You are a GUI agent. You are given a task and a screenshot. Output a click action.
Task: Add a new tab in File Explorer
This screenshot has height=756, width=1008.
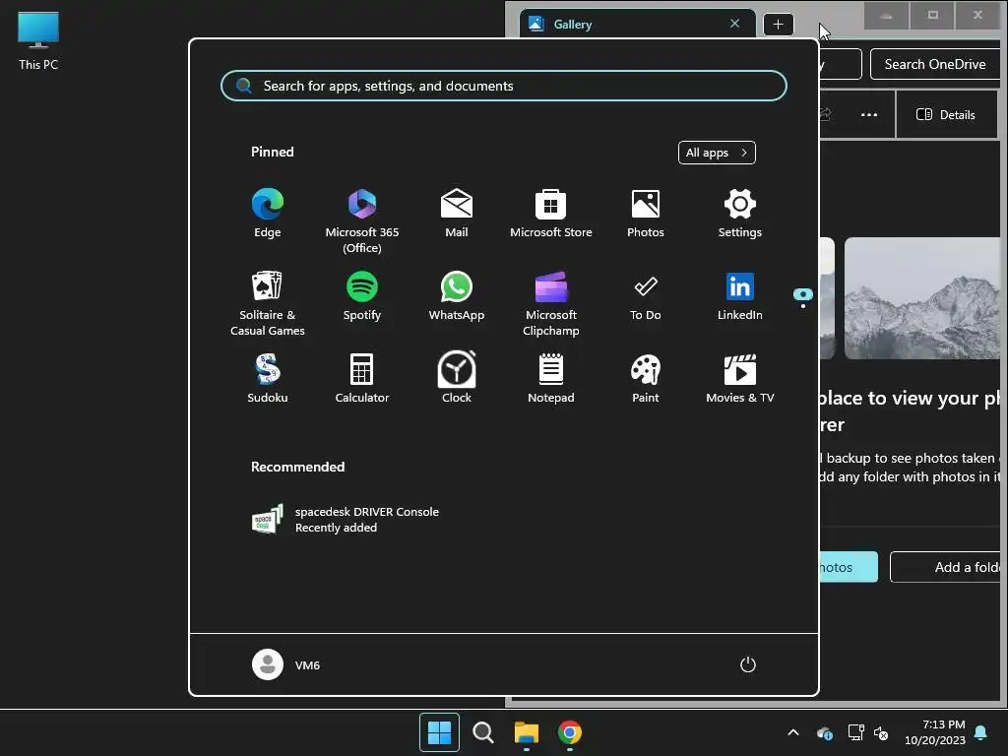click(778, 25)
